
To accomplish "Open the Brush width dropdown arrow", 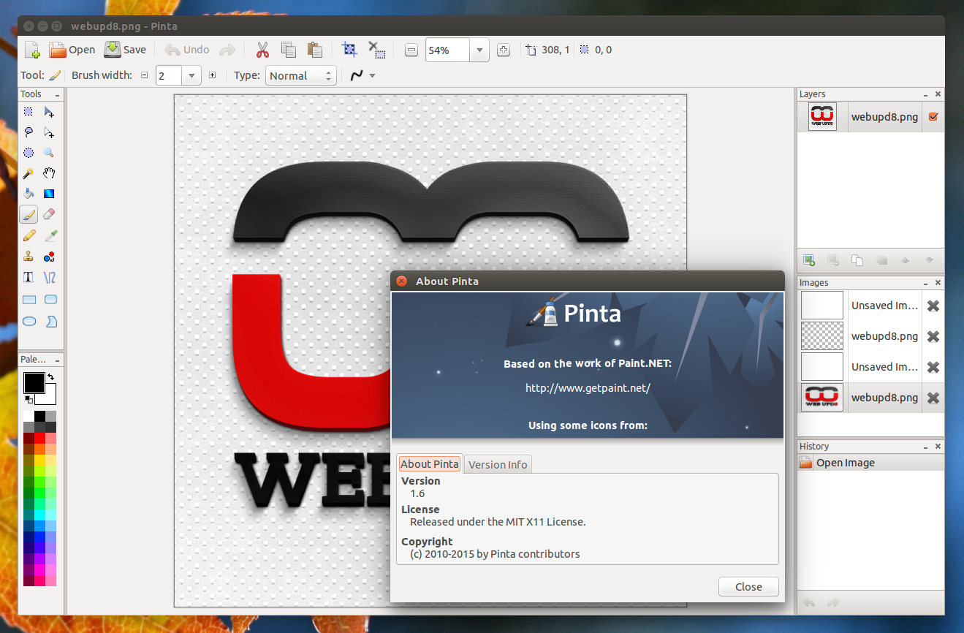I will [x=192, y=75].
